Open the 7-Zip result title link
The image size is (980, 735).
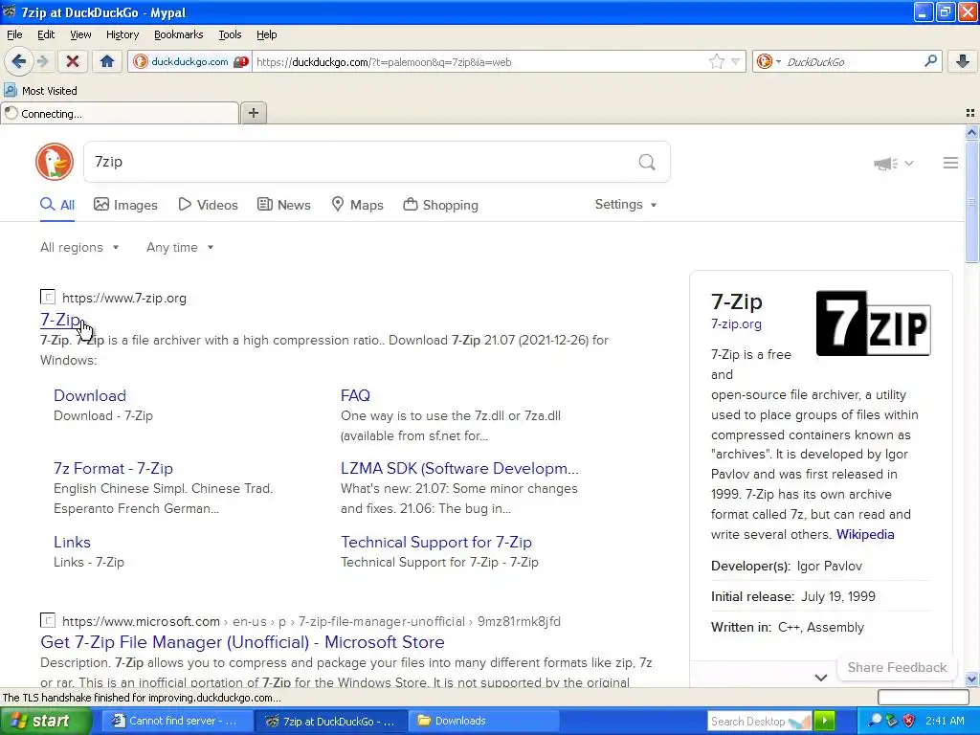click(60, 320)
